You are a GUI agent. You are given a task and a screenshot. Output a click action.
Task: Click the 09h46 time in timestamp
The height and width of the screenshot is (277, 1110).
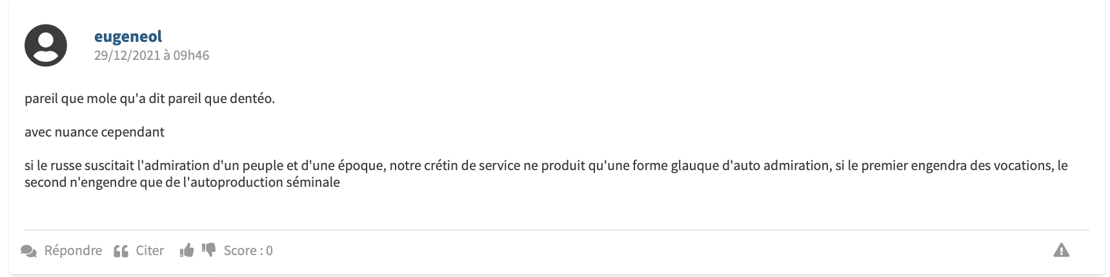click(x=191, y=55)
